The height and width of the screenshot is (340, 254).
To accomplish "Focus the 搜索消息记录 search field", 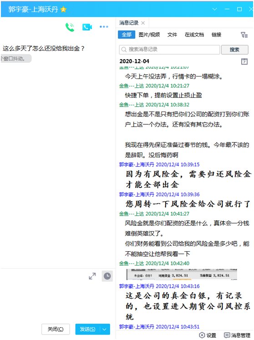I will coord(169,50).
